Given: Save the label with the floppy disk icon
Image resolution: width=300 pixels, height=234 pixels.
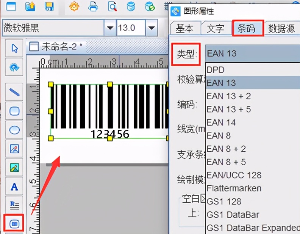Looking at the screenshot, I should pyautogui.click(x=49, y=6).
